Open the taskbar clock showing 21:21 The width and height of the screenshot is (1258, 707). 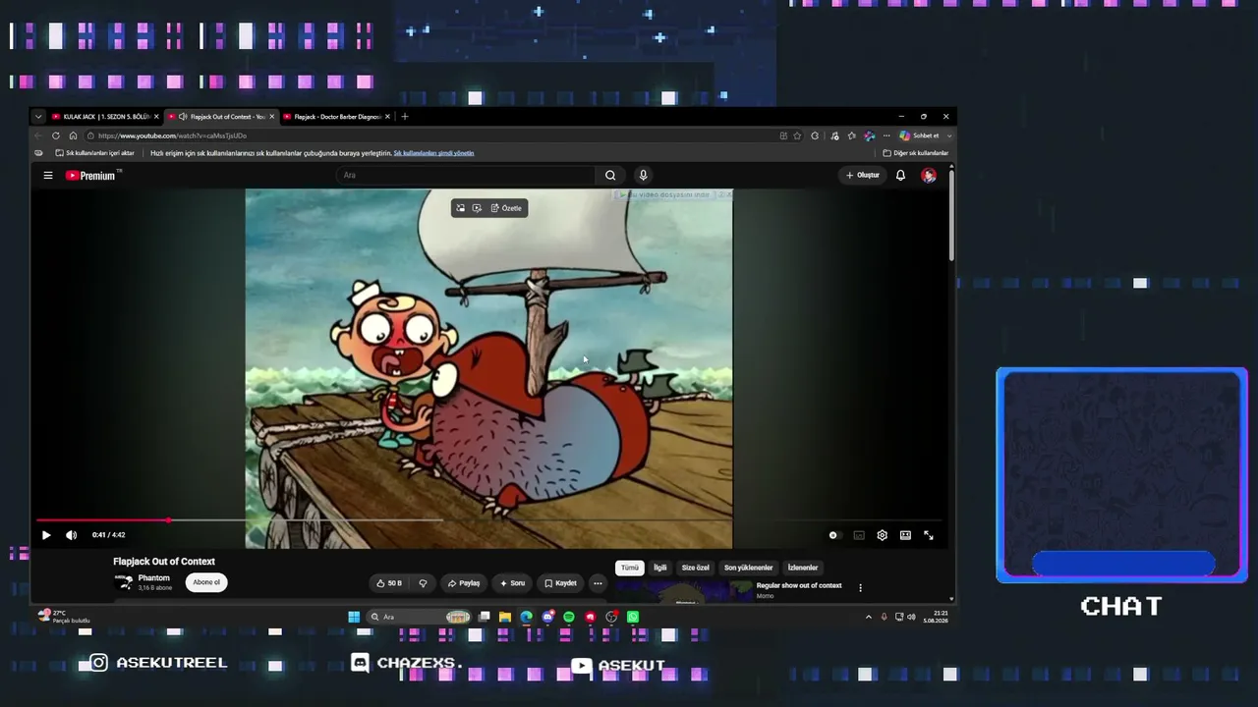(936, 617)
